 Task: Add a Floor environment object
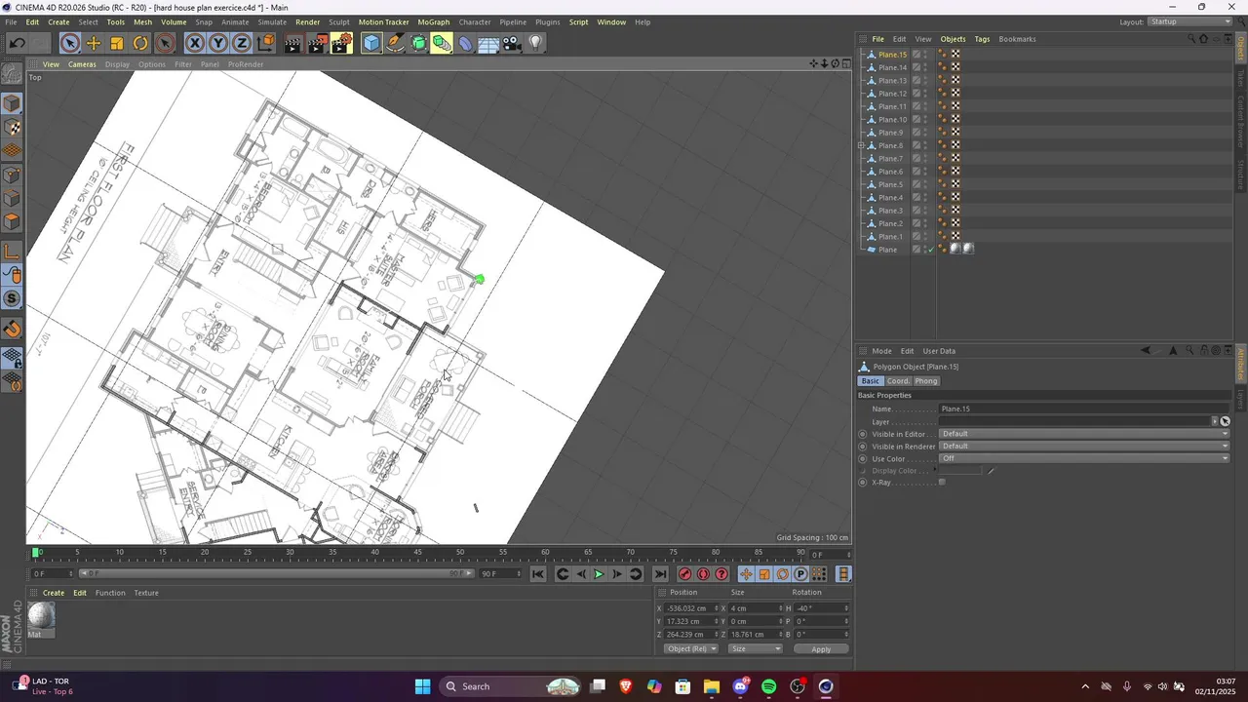point(488,43)
